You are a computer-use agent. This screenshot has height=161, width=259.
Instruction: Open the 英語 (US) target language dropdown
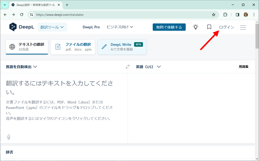[148, 67]
